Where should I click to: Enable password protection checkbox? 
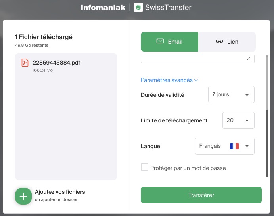(145, 167)
